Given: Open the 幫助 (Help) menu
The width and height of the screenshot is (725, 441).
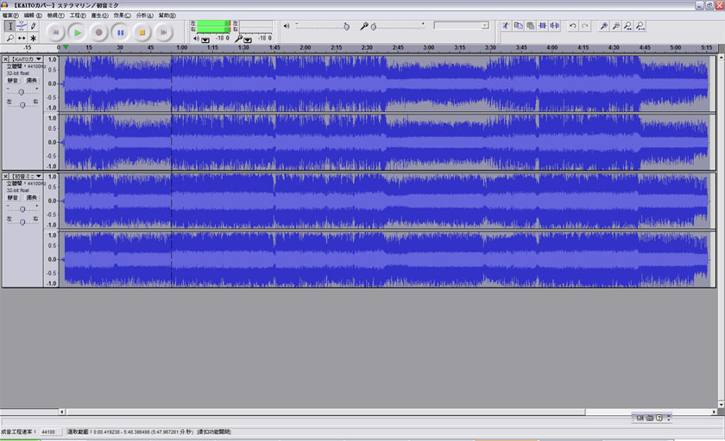Looking at the screenshot, I should click(167, 16).
